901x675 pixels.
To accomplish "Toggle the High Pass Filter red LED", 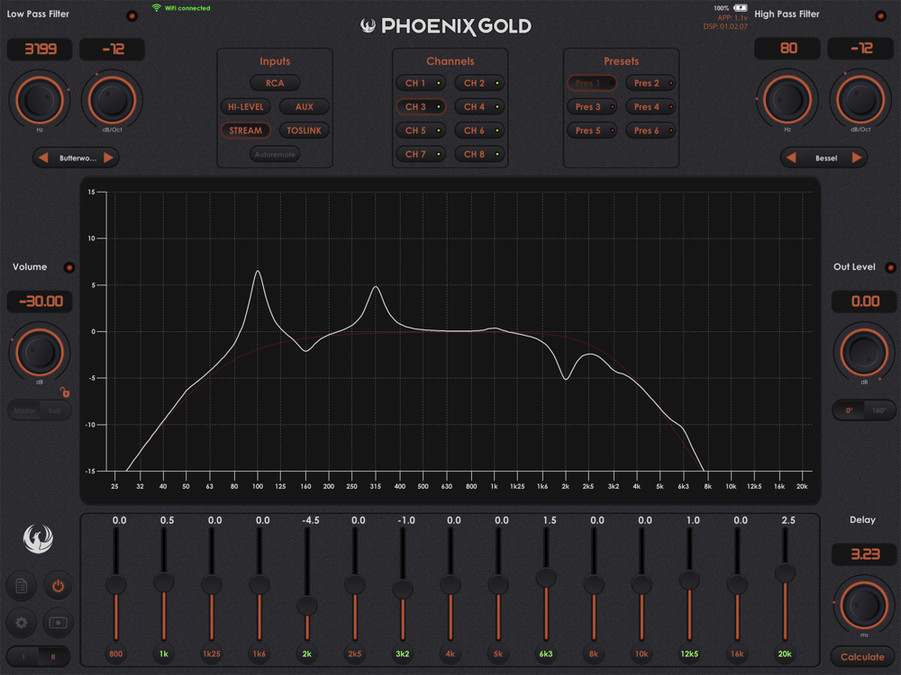I will [x=880, y=16].
